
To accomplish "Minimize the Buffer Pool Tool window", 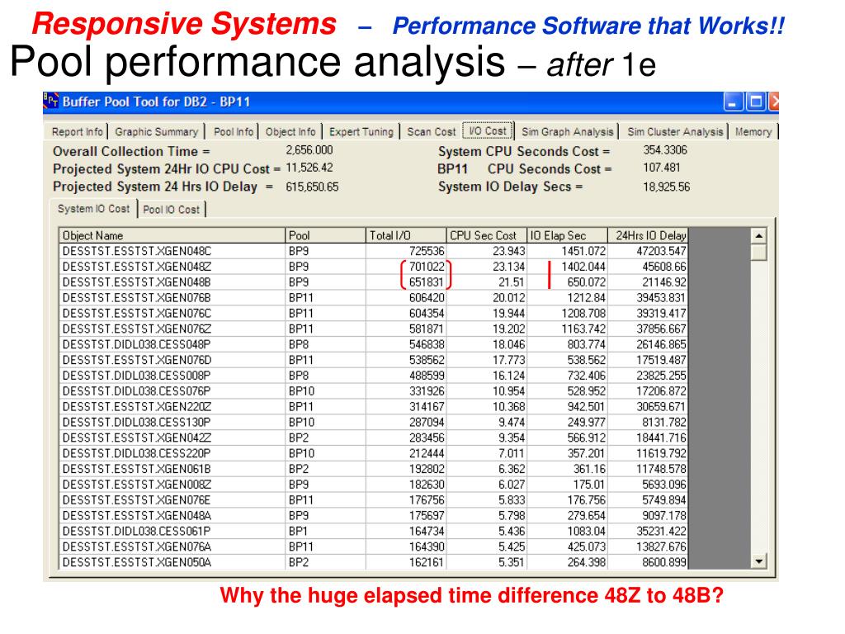I will (733, 102).
